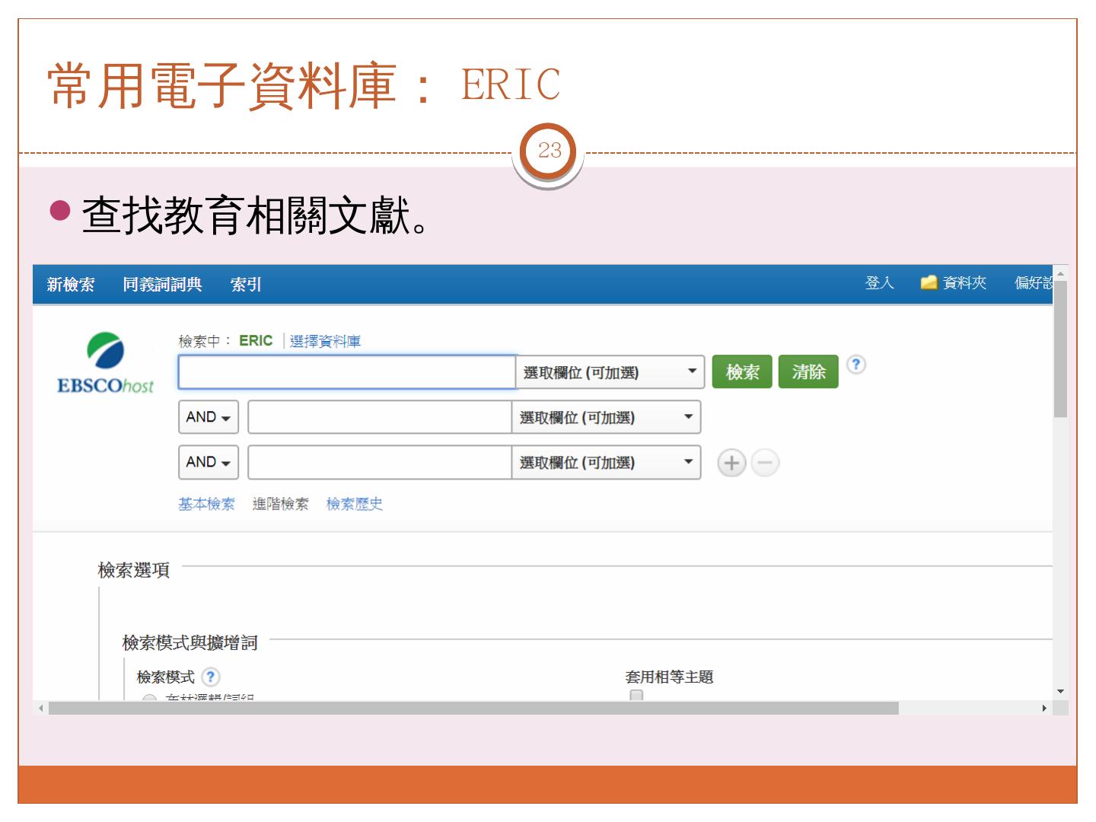This screenshot has height=822, width=1096.
Task: Select the first 檢索模式 radio option
Action: (150, 698)
